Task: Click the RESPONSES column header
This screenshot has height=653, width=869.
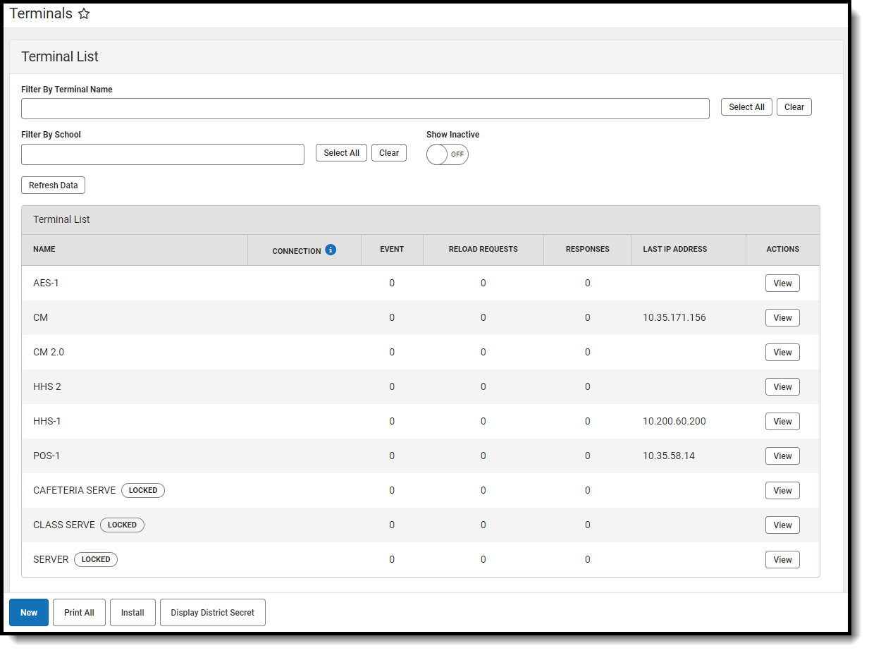Action: 588,250
